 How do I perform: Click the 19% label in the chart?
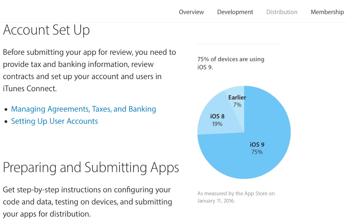(x=217, y=124)
